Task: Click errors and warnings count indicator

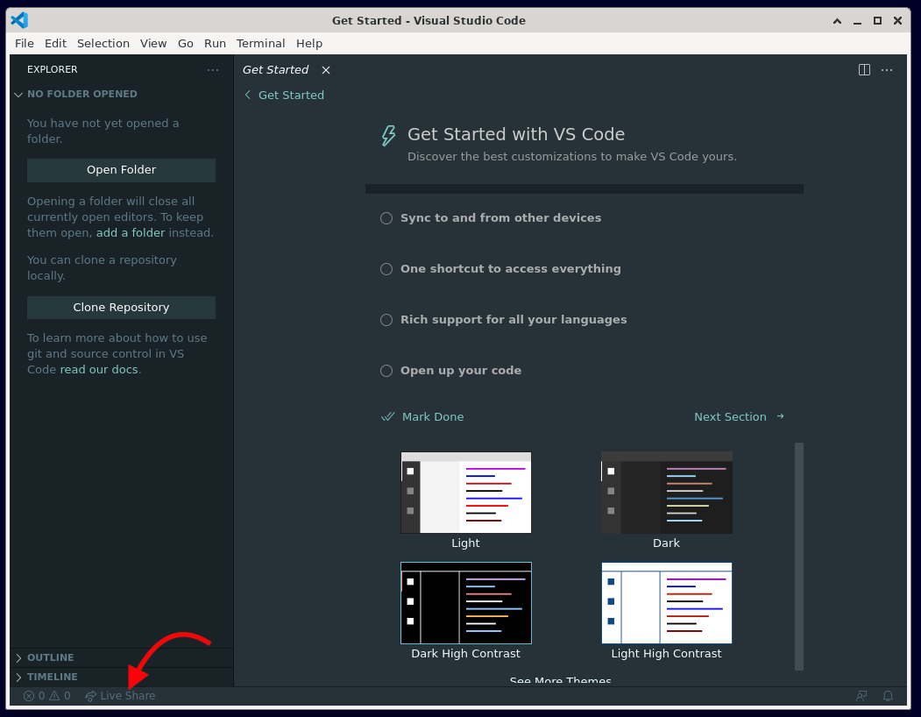Action: pos(46,696)
